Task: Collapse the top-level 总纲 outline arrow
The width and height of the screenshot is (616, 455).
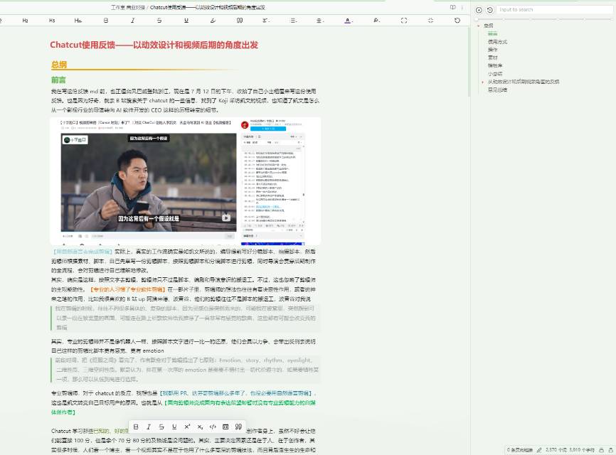Action: 479,26
